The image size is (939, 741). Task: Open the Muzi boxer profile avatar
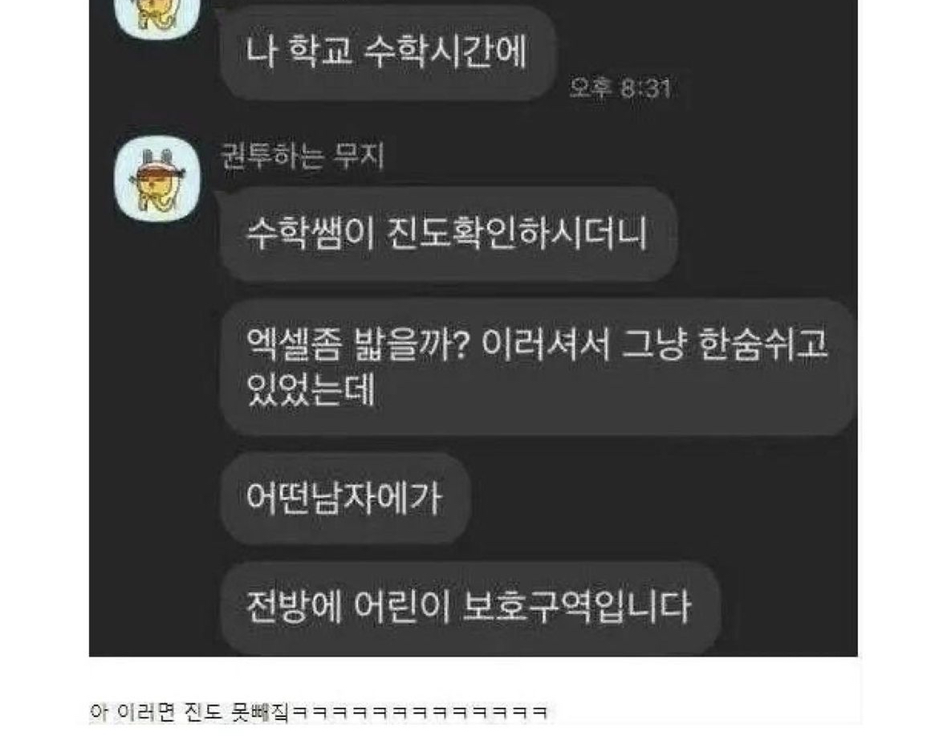(x=157, y=178)
